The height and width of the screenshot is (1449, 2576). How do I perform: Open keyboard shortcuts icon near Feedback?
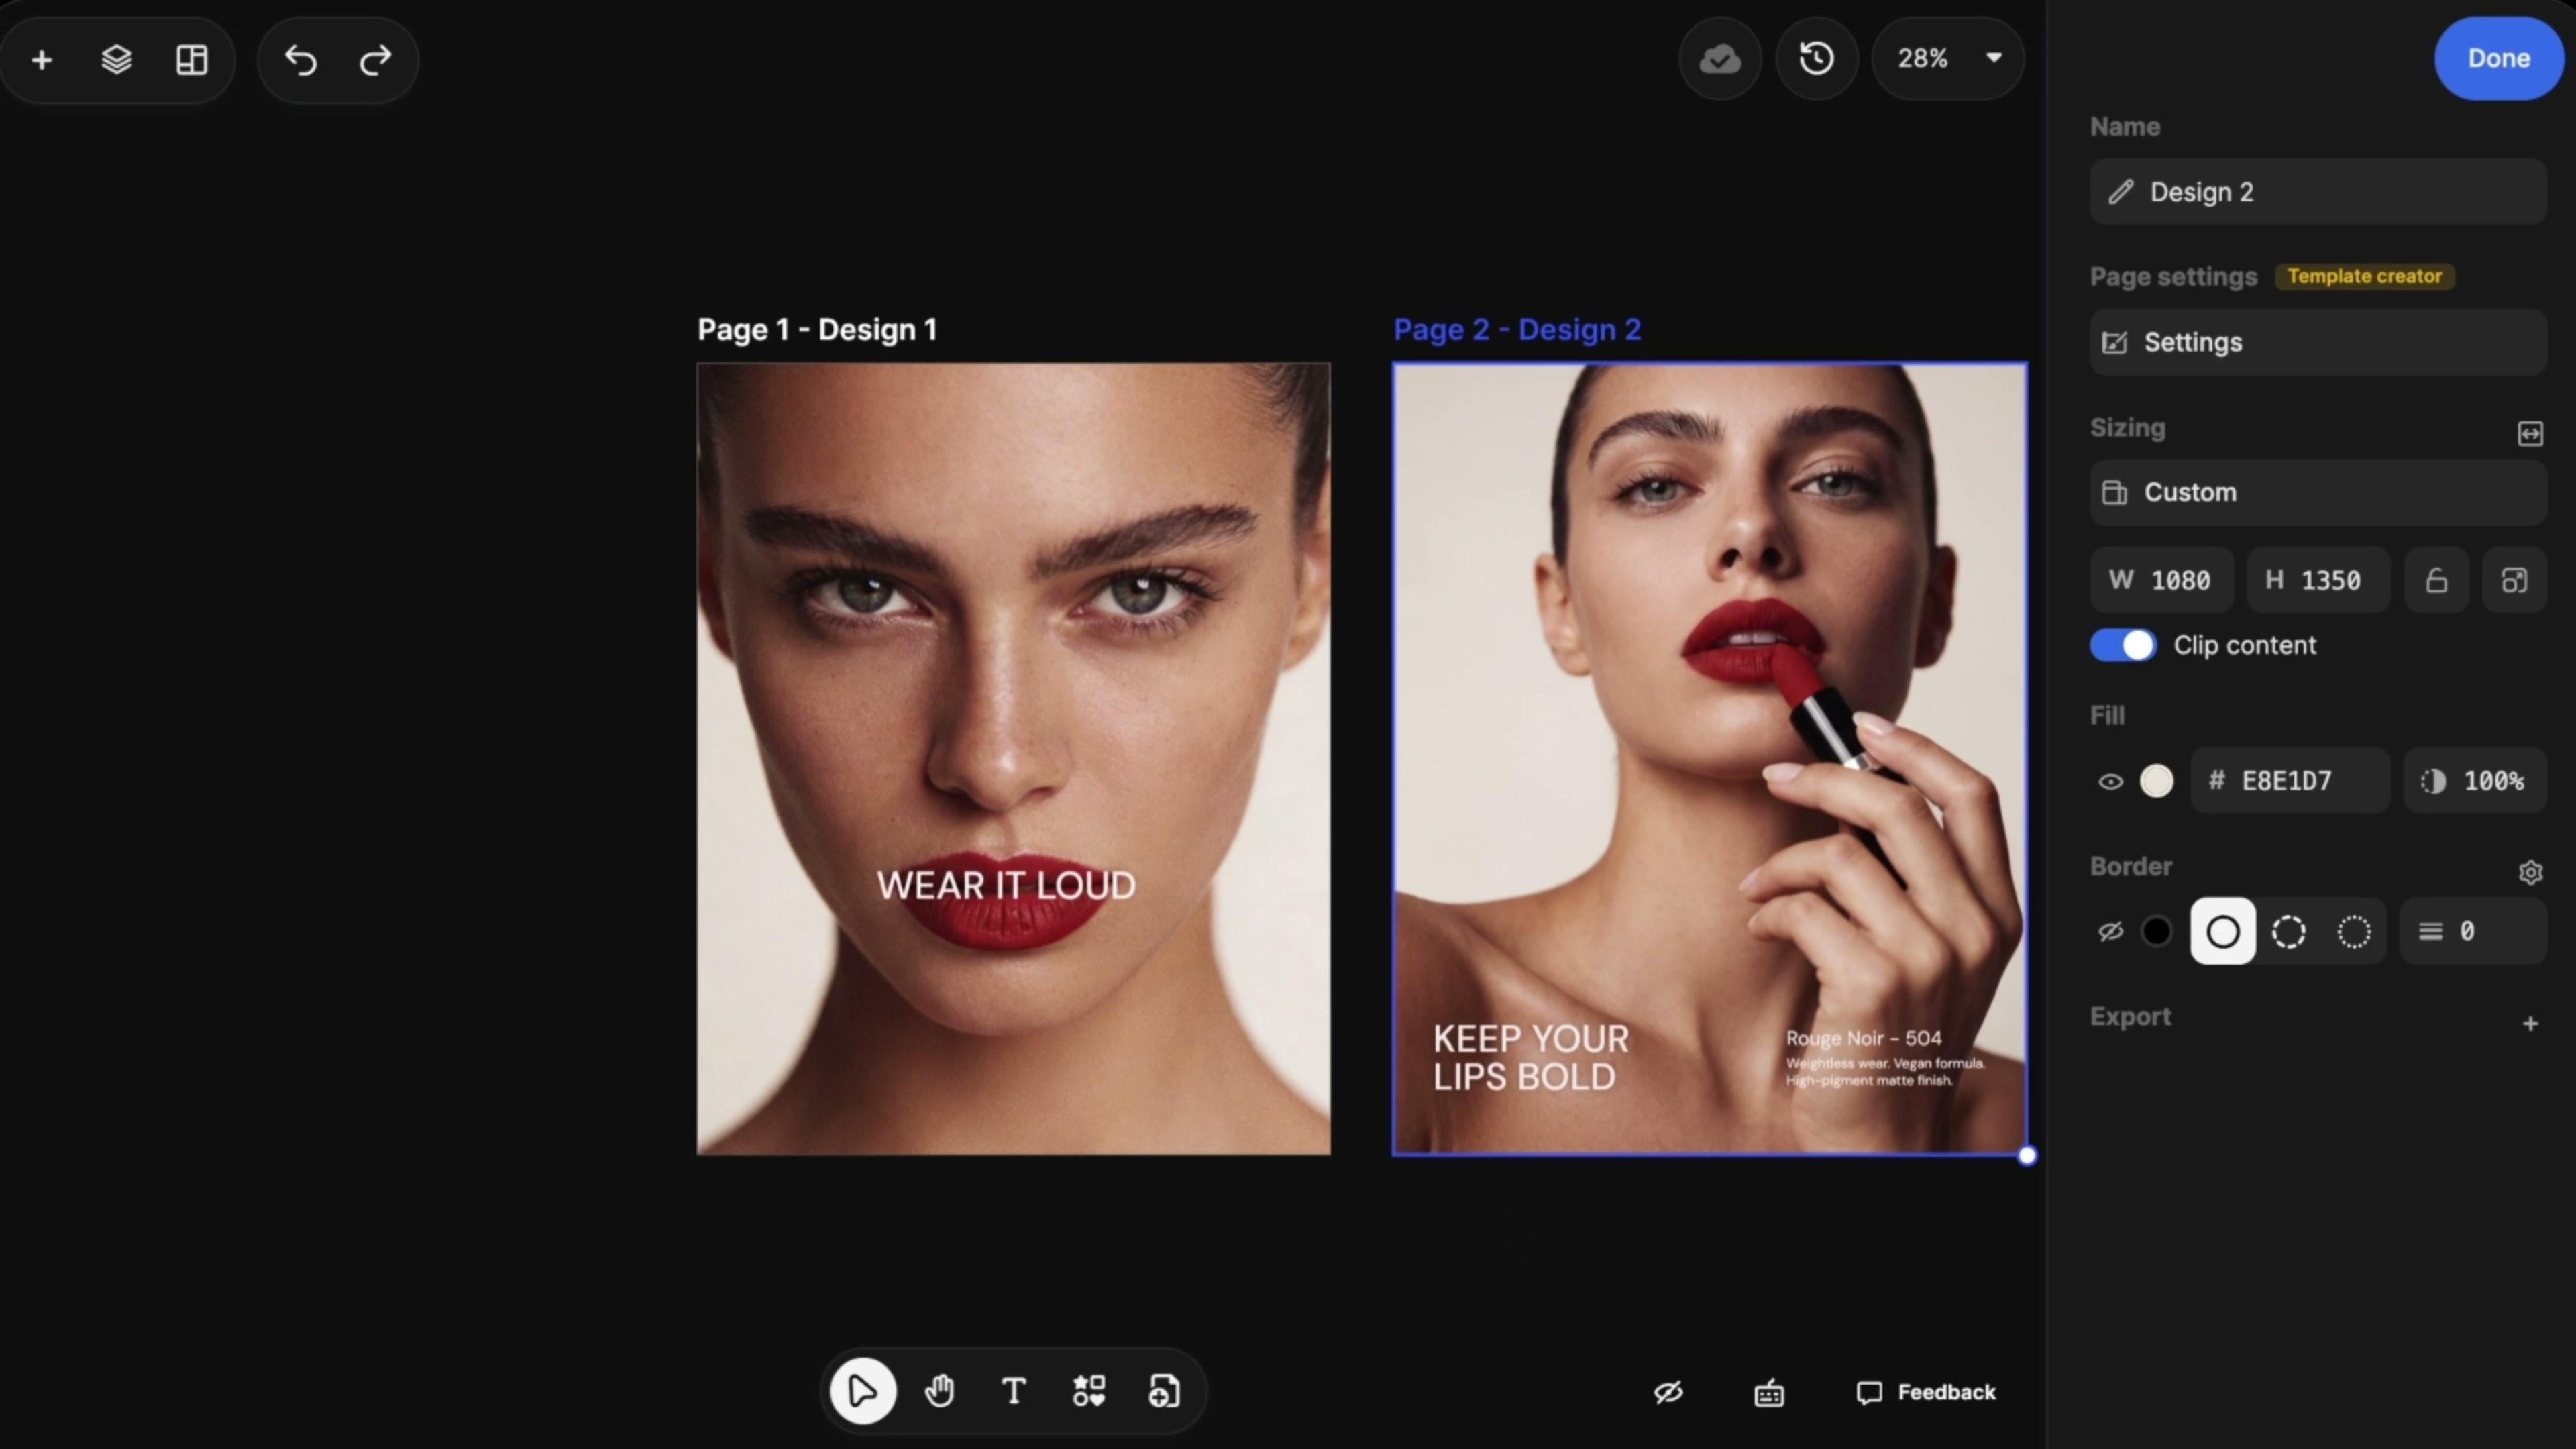point(1769,1392)
